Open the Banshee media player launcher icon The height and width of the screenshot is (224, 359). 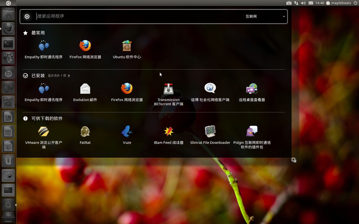coord(8,73)
